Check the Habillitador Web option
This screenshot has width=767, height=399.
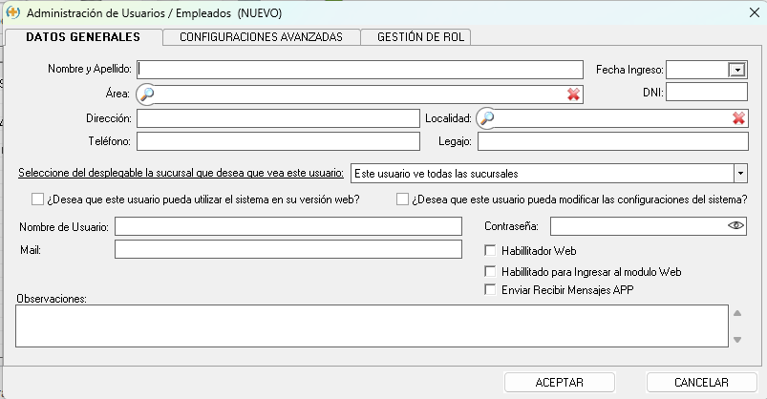pyautogui.click(x=491, y=251)
